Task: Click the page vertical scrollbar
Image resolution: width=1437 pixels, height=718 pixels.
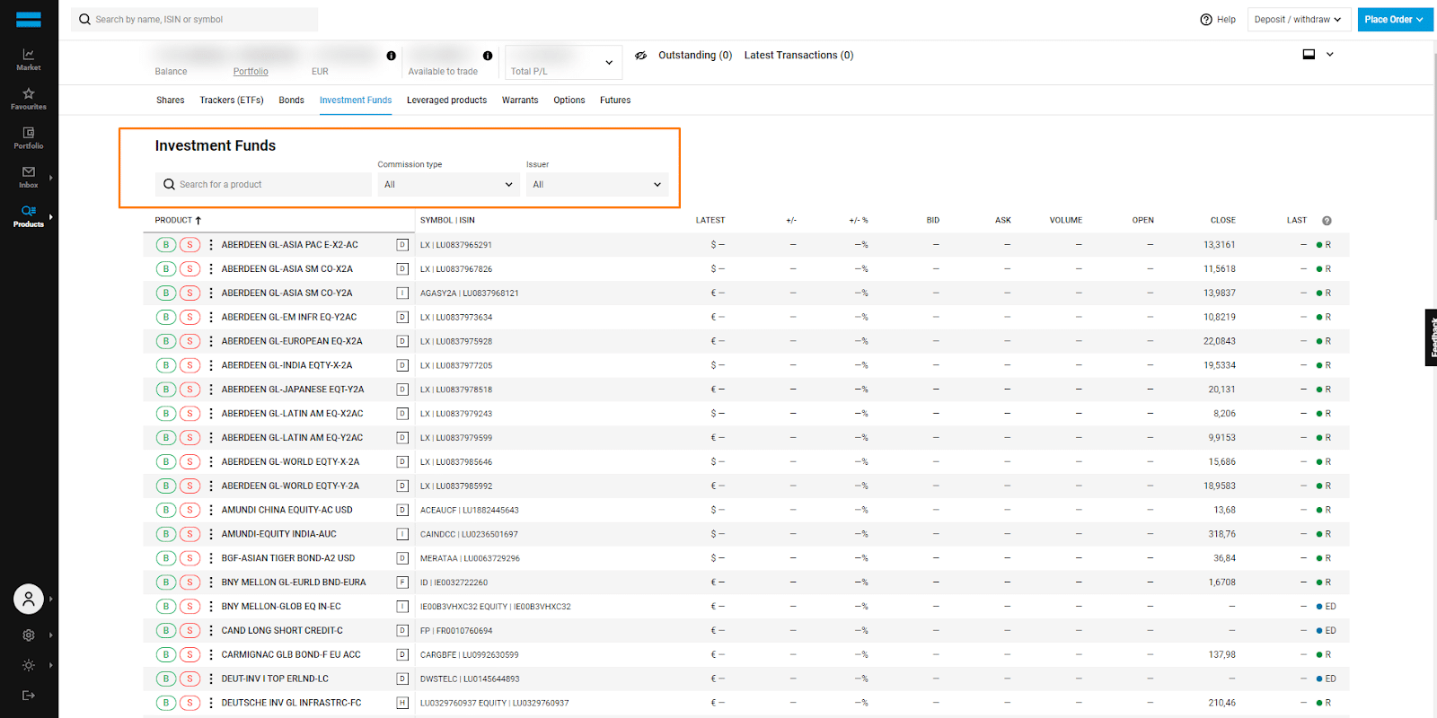Action: [1433, 135]
